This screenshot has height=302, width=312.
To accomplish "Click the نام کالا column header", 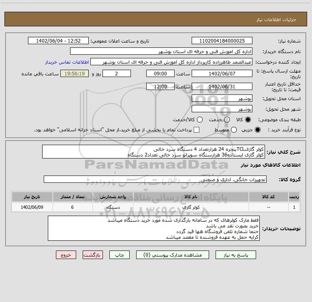I will click(191, 197).
